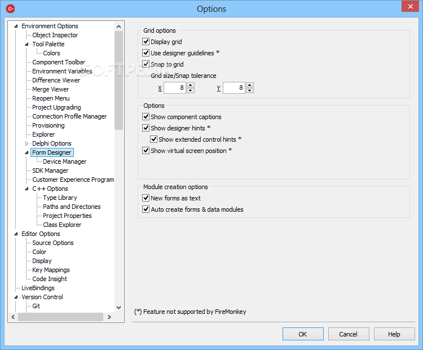Open Paths and Directories settings
423x350 pixels.
72,207
